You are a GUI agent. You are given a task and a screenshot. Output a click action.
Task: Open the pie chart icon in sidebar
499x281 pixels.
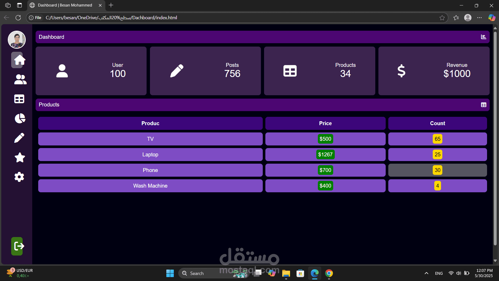pyautogui.click(x=20, y=118)
